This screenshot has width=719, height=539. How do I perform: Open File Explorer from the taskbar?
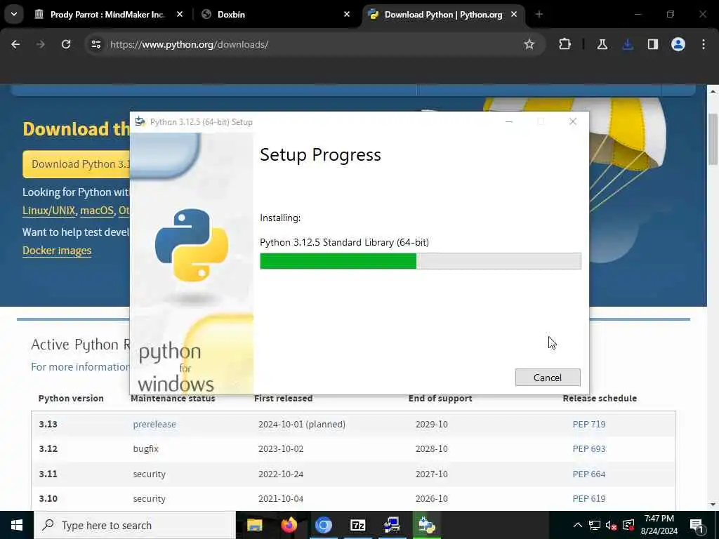(x=254, y=525)
